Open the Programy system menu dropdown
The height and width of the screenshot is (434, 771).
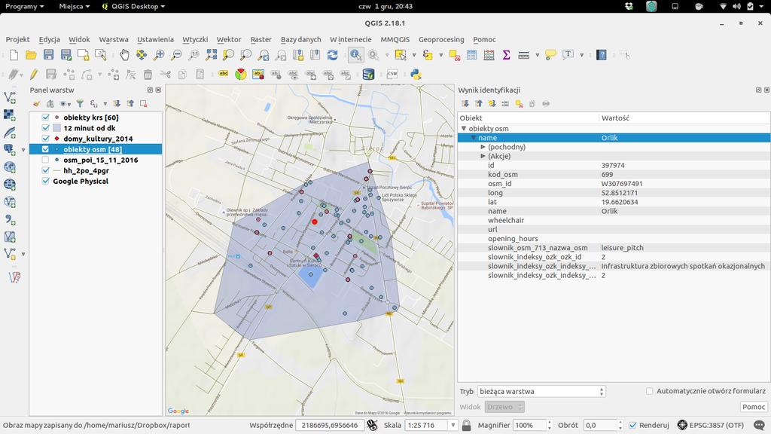tap(25, 6)
